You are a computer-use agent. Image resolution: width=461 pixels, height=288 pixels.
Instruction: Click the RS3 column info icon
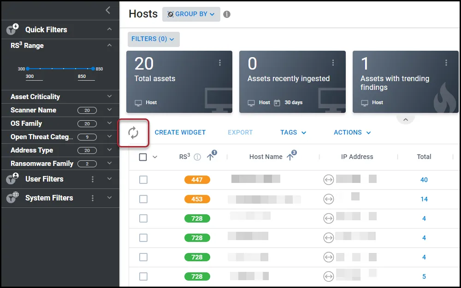pyautogui.click(x=198, y=157)
